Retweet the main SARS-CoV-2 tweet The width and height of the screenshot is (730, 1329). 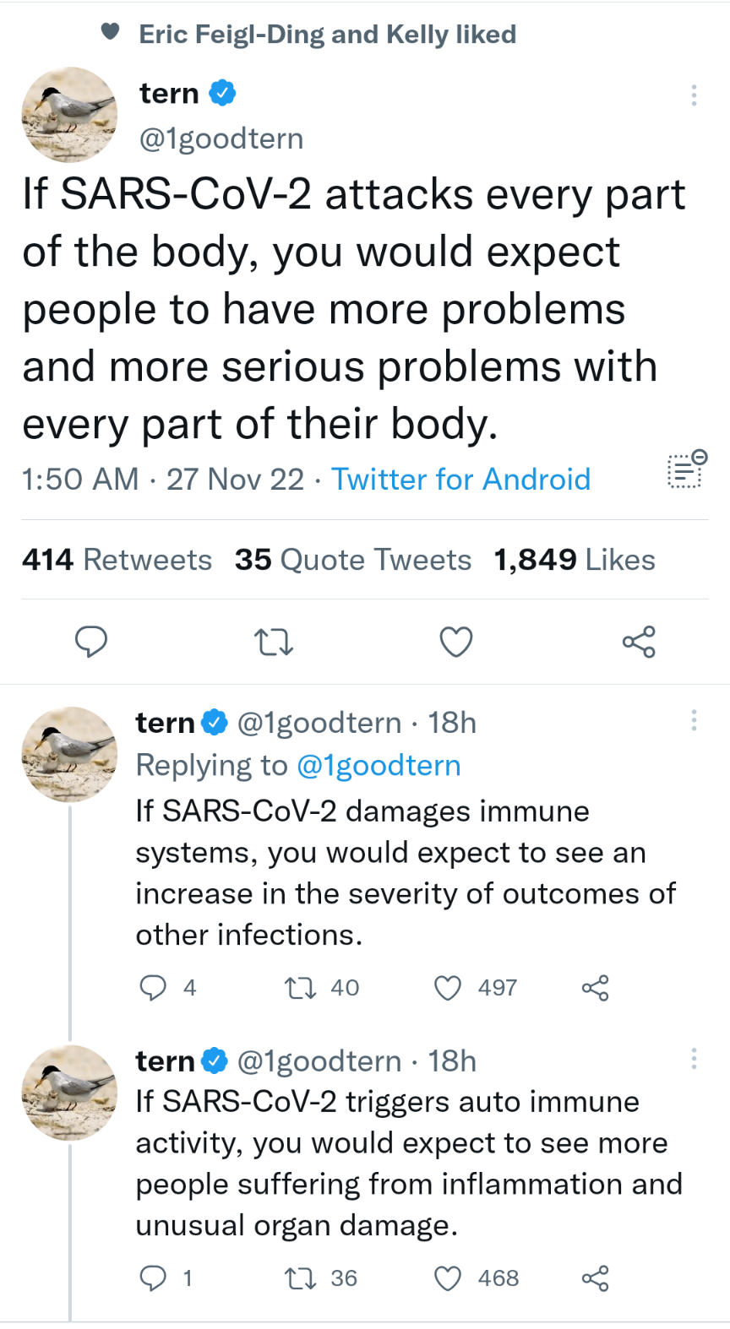(274, 643)
